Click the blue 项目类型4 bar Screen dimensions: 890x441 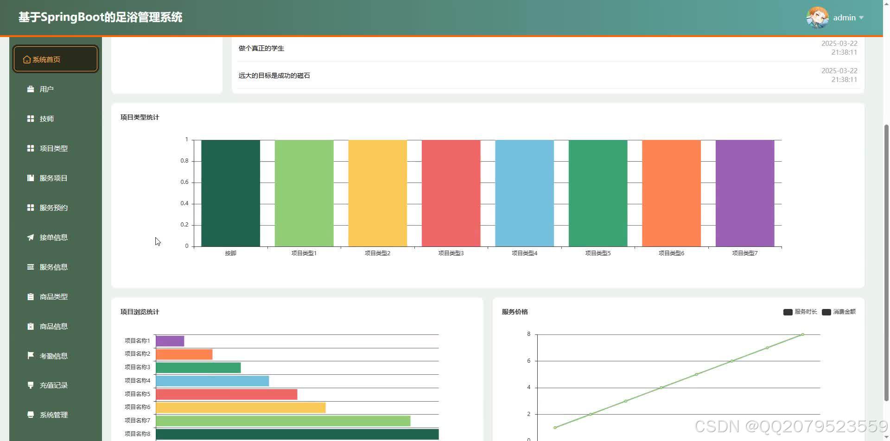coord(524,193)
